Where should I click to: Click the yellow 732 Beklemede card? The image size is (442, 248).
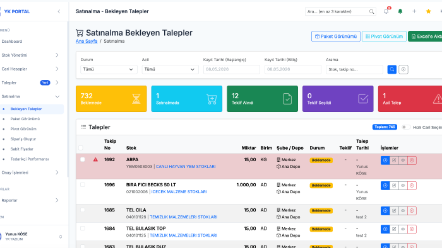111,99
